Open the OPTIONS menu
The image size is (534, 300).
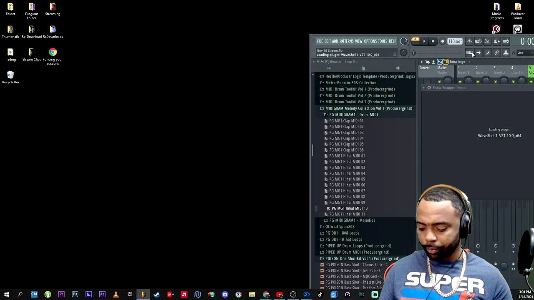click(x=370, y=41)
